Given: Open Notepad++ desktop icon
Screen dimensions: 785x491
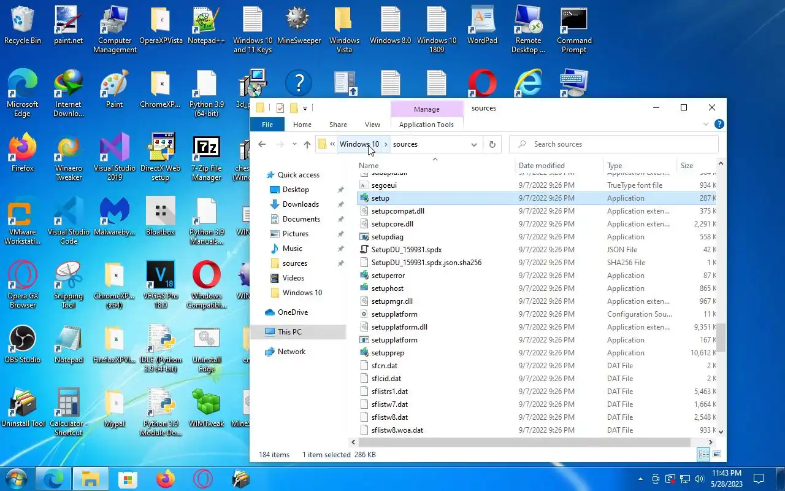Looking at the screenshot, I should 206,26.
